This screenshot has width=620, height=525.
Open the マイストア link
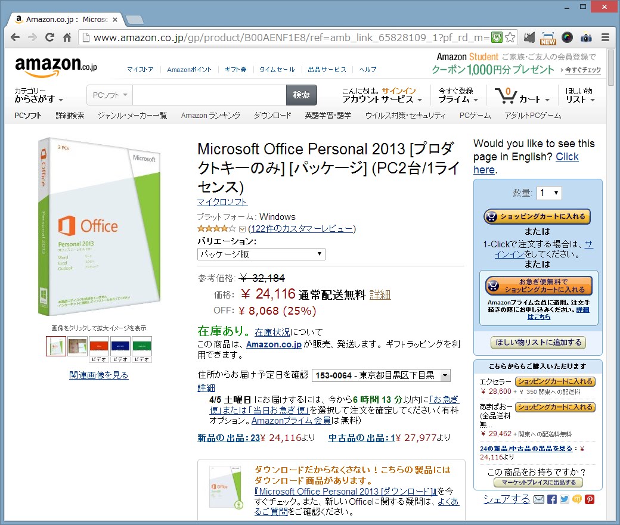[x=140, y=70]
